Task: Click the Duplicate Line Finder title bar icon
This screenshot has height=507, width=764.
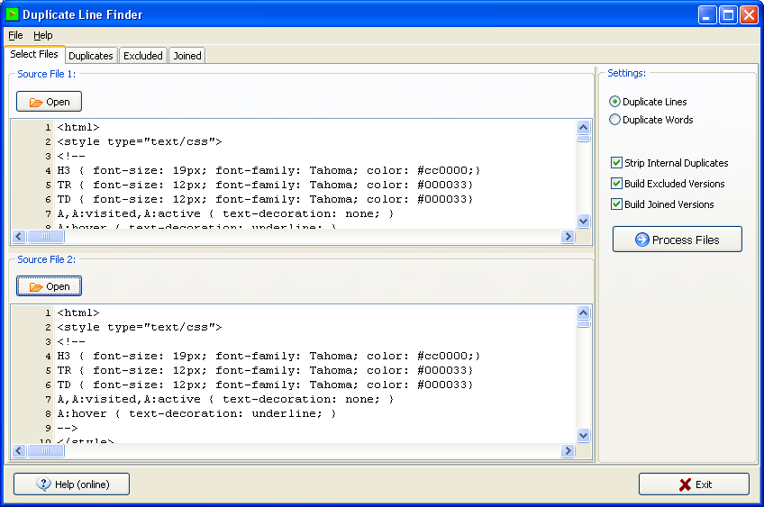Action: tap(13, 14)
